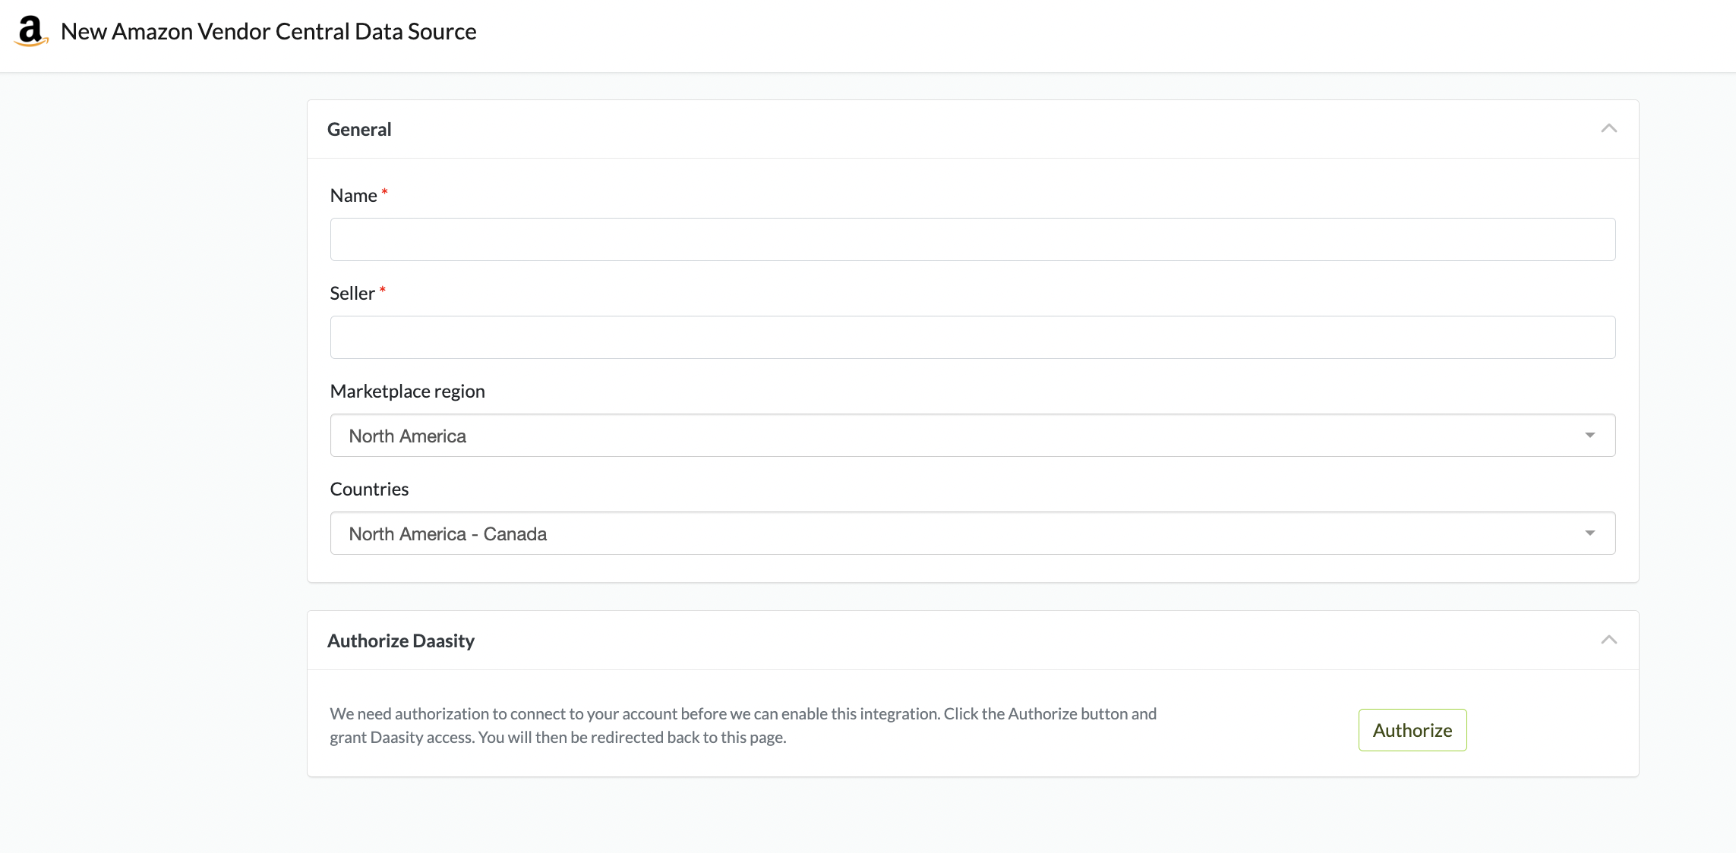
Task: Click the Amazon logo icon
Action: coord(30,32)
